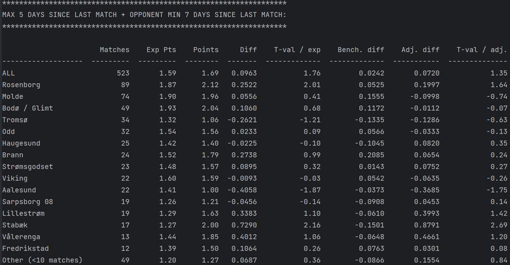Click the 'T-val / adj.' column header
Viewport: 510px width, 265px height.
pos(482,50)
